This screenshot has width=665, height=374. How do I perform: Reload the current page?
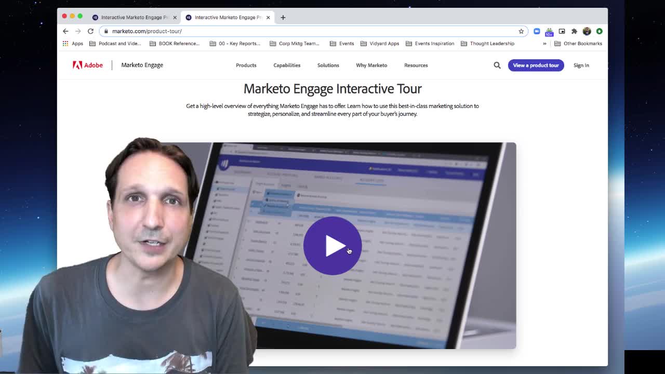[x=90, y=31]
